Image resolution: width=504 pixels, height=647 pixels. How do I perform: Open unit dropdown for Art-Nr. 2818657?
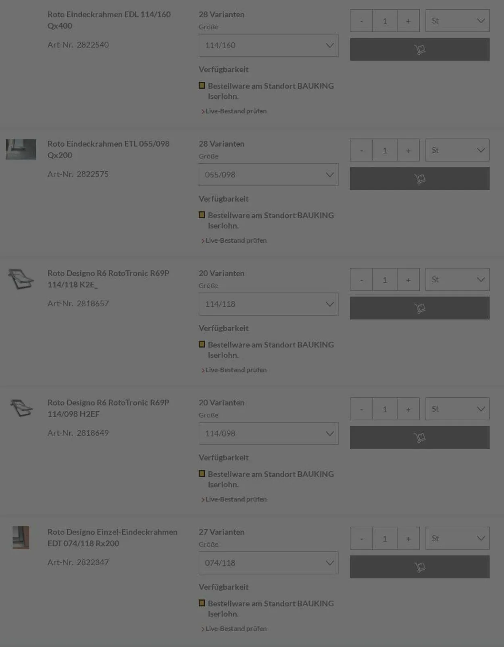[457, 279]
